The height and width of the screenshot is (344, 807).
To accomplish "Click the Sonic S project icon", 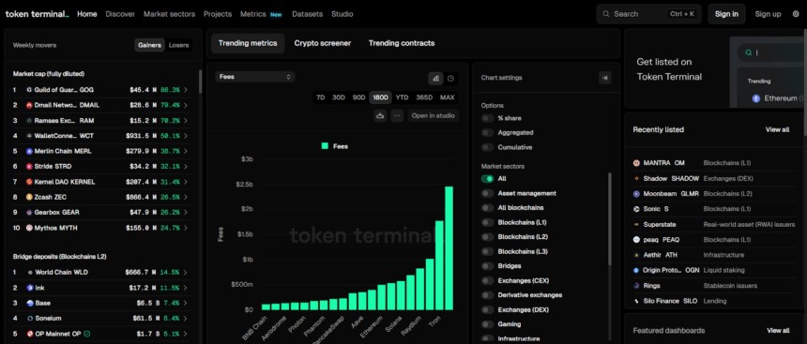I will coord(636,209).
